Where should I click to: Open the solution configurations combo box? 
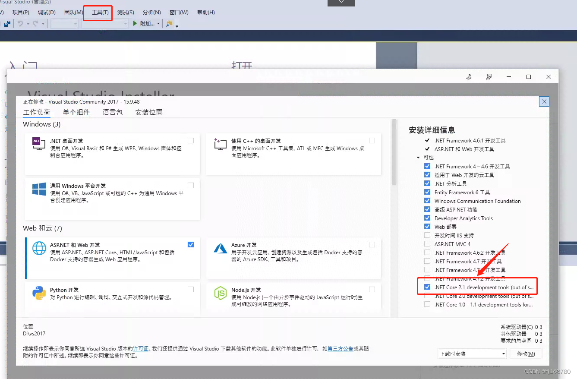click(64, 24)
